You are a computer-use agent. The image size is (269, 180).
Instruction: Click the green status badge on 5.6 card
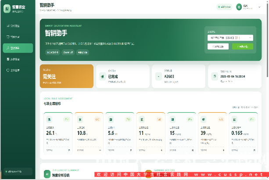[x=128, y=120]
